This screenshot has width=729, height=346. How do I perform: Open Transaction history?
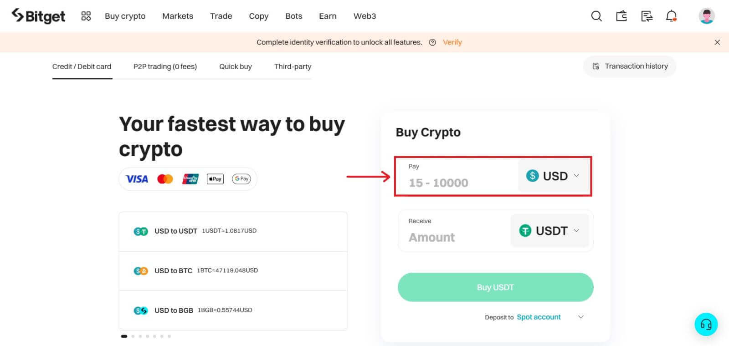(630, 66)
